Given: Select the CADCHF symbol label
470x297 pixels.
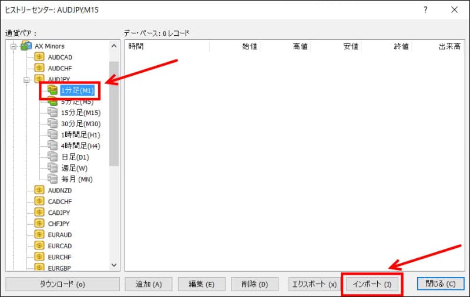Looking at the screenshot, I should 60,201.
